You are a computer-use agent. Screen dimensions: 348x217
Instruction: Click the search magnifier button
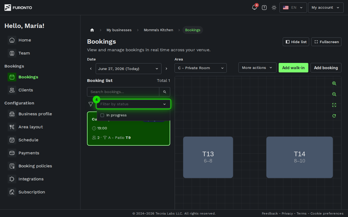165,92
